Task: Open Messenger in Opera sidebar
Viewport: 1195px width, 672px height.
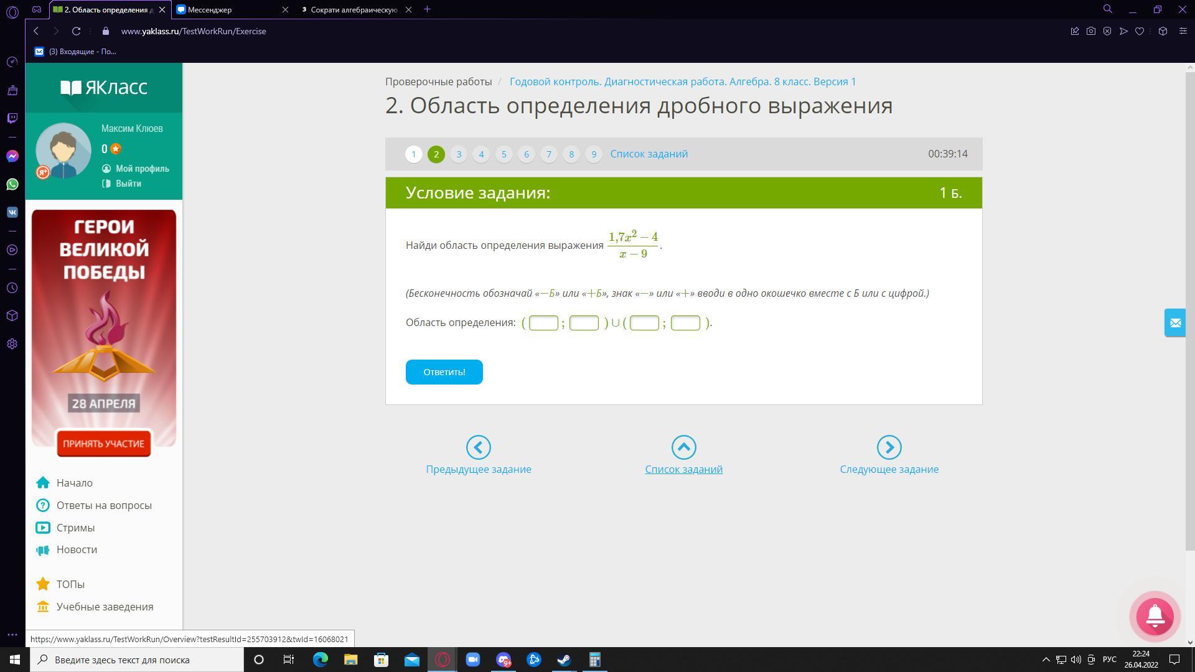Action: point(12,156)
